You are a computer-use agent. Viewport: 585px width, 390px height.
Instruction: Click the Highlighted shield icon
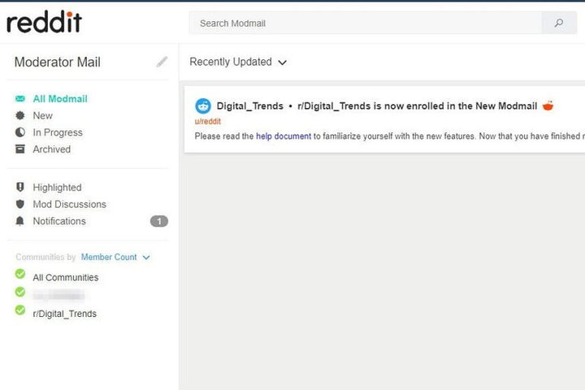20,188
